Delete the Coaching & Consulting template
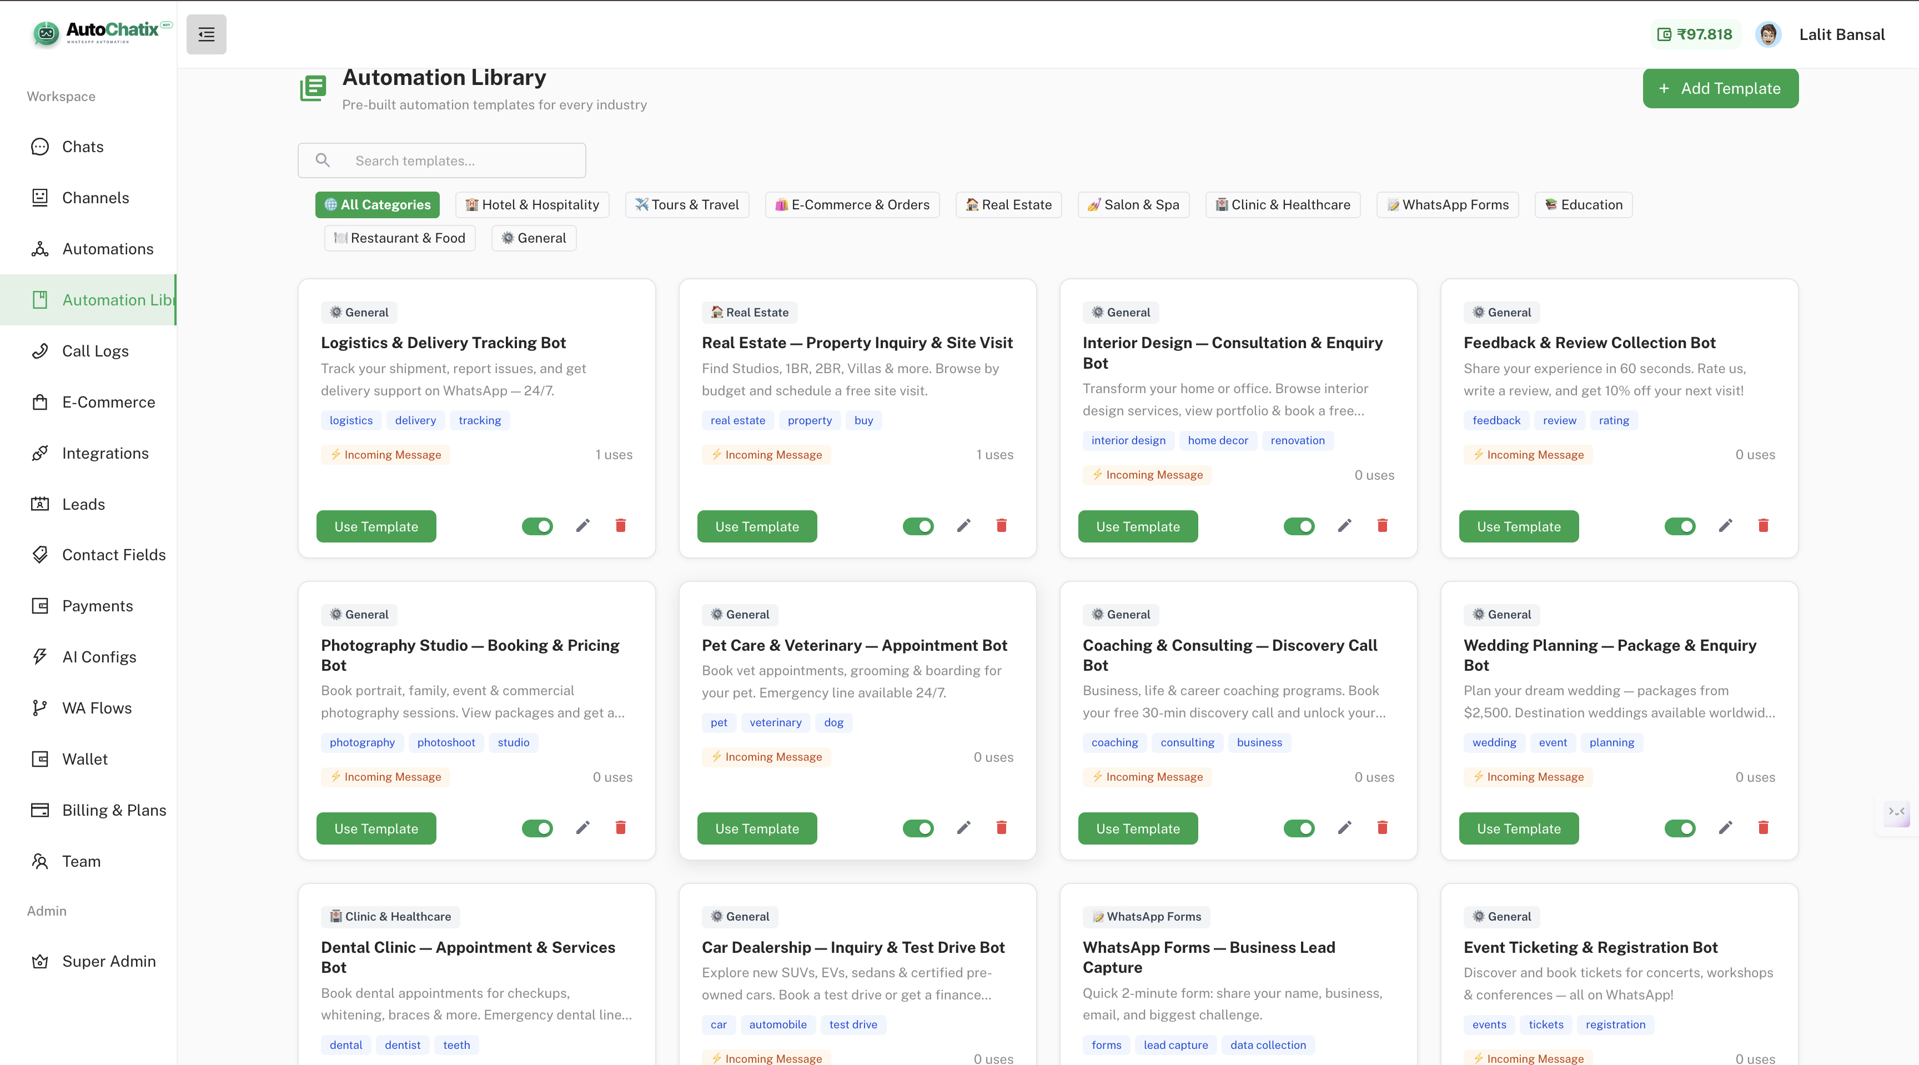This screenshot has height=1065, width=1919. pyautogui.click(x=1383, y=827)
